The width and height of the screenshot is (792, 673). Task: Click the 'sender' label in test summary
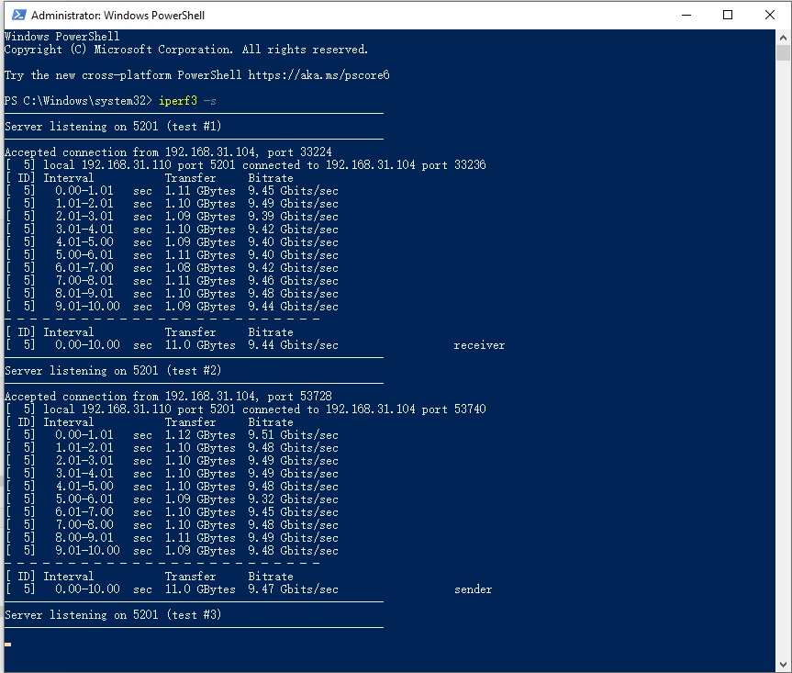(x=473, y=589)
